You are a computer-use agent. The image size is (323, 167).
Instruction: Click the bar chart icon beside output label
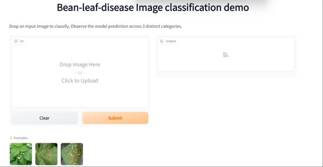[161, 41]
